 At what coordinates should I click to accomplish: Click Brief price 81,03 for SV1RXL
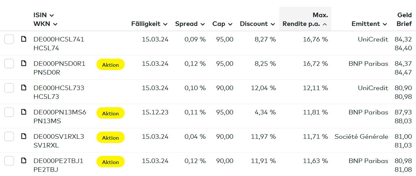point(403,146)
